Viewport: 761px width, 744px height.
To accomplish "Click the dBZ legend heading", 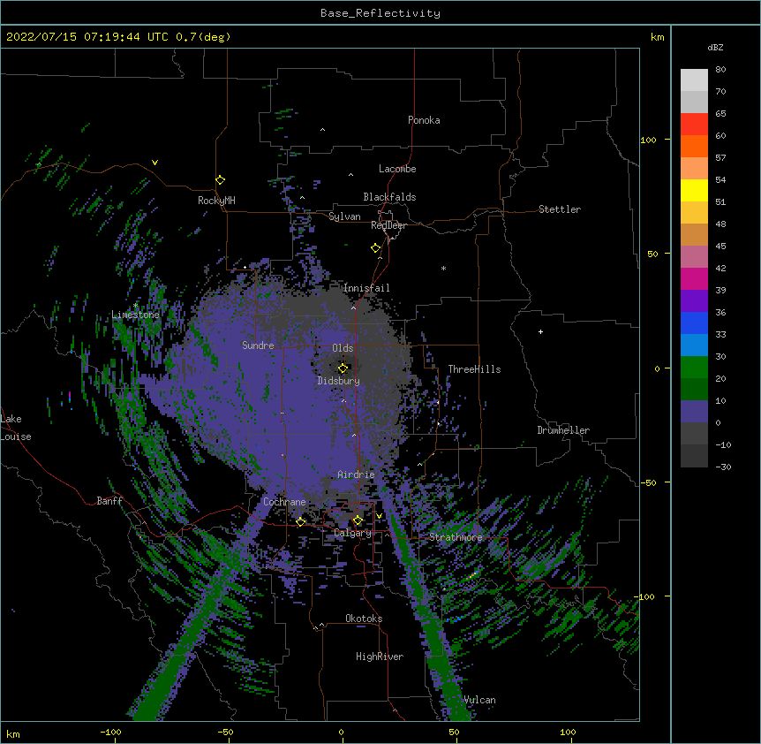I will (x=715, y=47).
